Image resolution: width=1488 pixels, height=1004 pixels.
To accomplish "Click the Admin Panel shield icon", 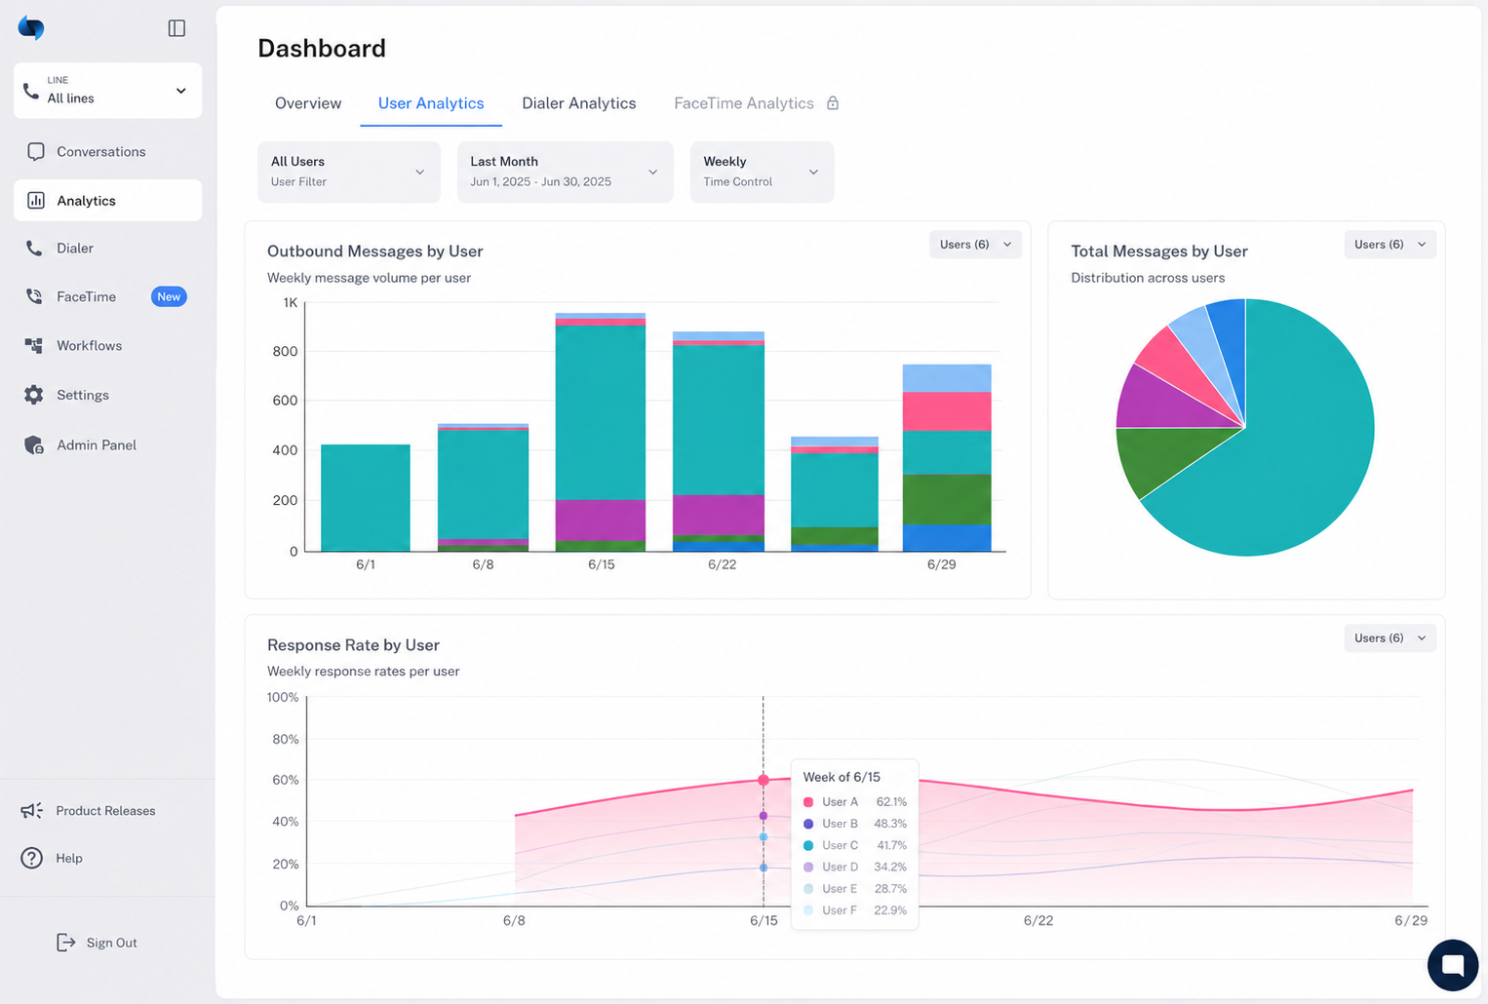I will pyautogui.click(x=34, y=444).
